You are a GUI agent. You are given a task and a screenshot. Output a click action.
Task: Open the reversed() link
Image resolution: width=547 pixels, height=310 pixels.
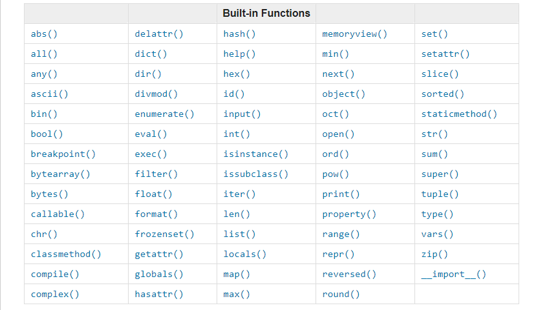tap(349, 274)
